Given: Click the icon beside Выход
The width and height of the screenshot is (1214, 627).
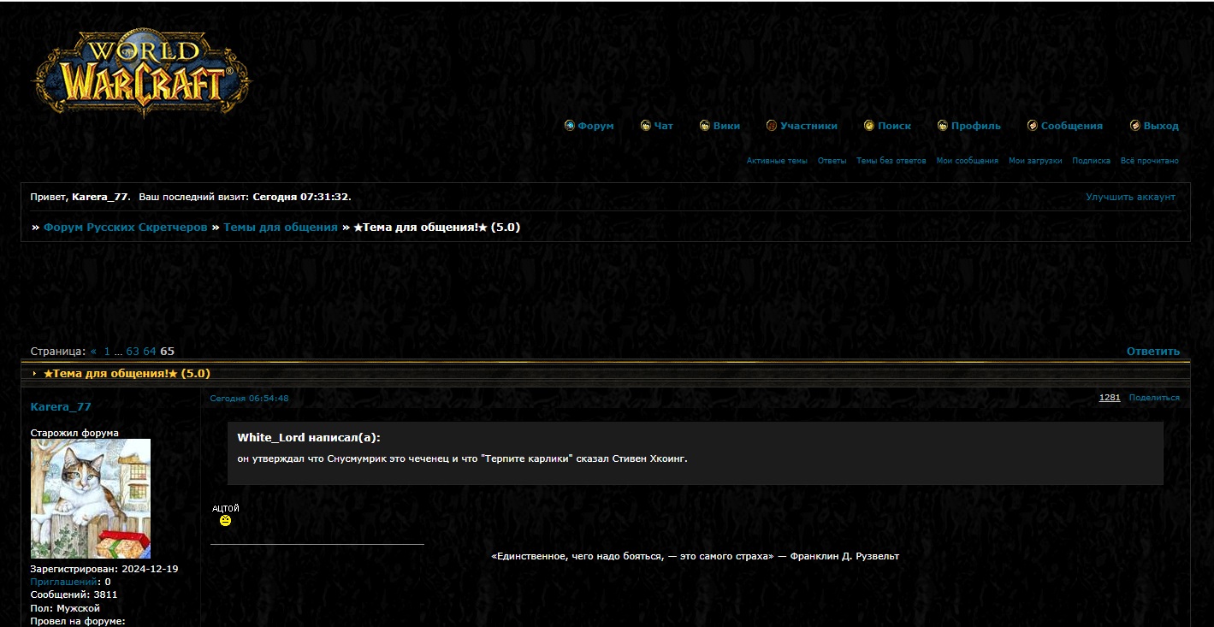Looking at the screenshot, I should [1135, 126].
